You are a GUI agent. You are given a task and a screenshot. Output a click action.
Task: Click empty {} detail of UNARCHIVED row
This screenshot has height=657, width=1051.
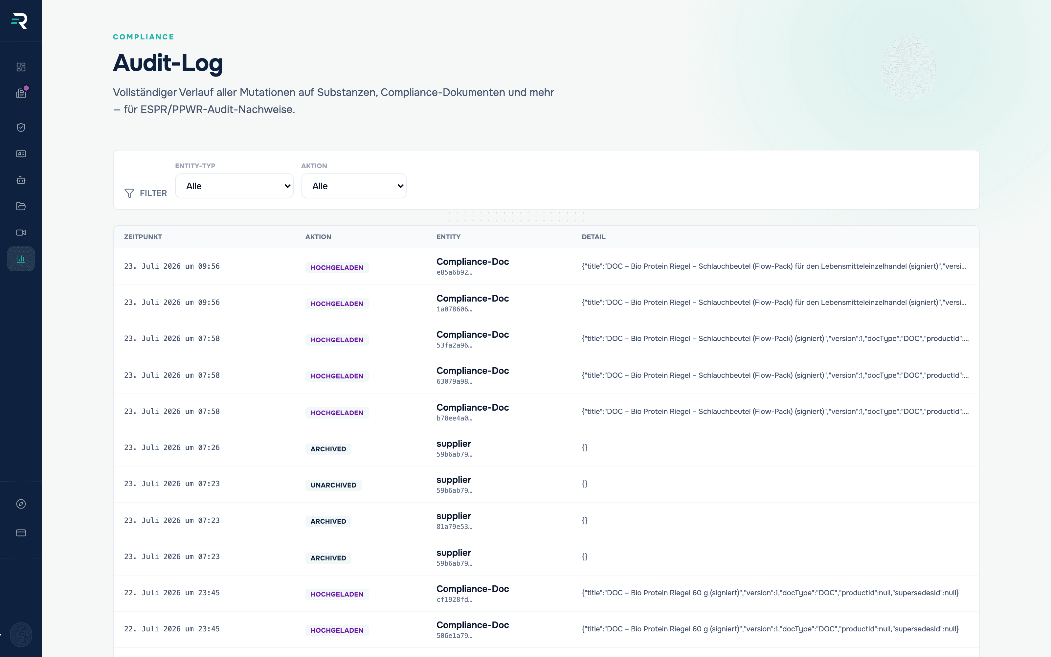point(585,484)
